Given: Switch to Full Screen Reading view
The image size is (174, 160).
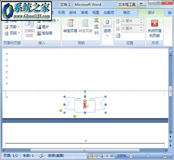Looking at the screenshot, I should pyautogui.click(x=96, y=156).
